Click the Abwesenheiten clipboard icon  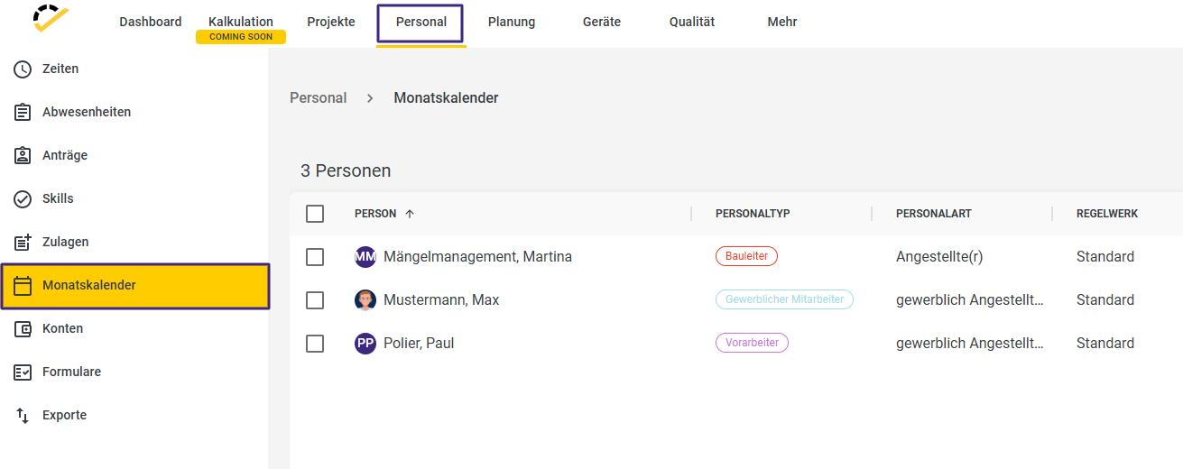23,112
